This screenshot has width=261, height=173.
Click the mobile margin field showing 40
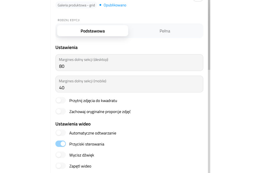[x=129, y=84]
